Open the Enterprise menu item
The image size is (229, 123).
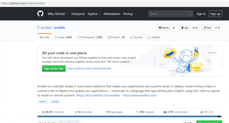click(x=78, y=14)
